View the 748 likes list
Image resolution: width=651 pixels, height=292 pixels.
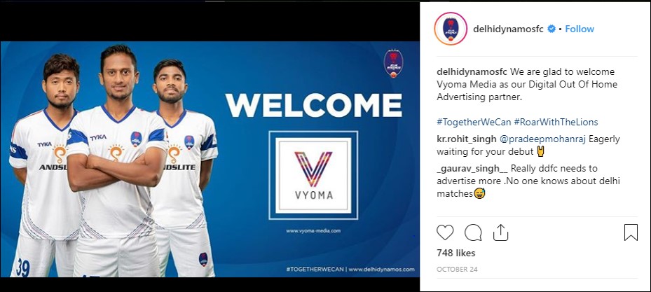pyautogui.click(x=456, y=253)
